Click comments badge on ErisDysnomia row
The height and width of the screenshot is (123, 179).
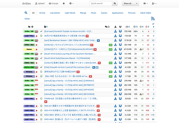pyautogui.click(x=111, y=50)
